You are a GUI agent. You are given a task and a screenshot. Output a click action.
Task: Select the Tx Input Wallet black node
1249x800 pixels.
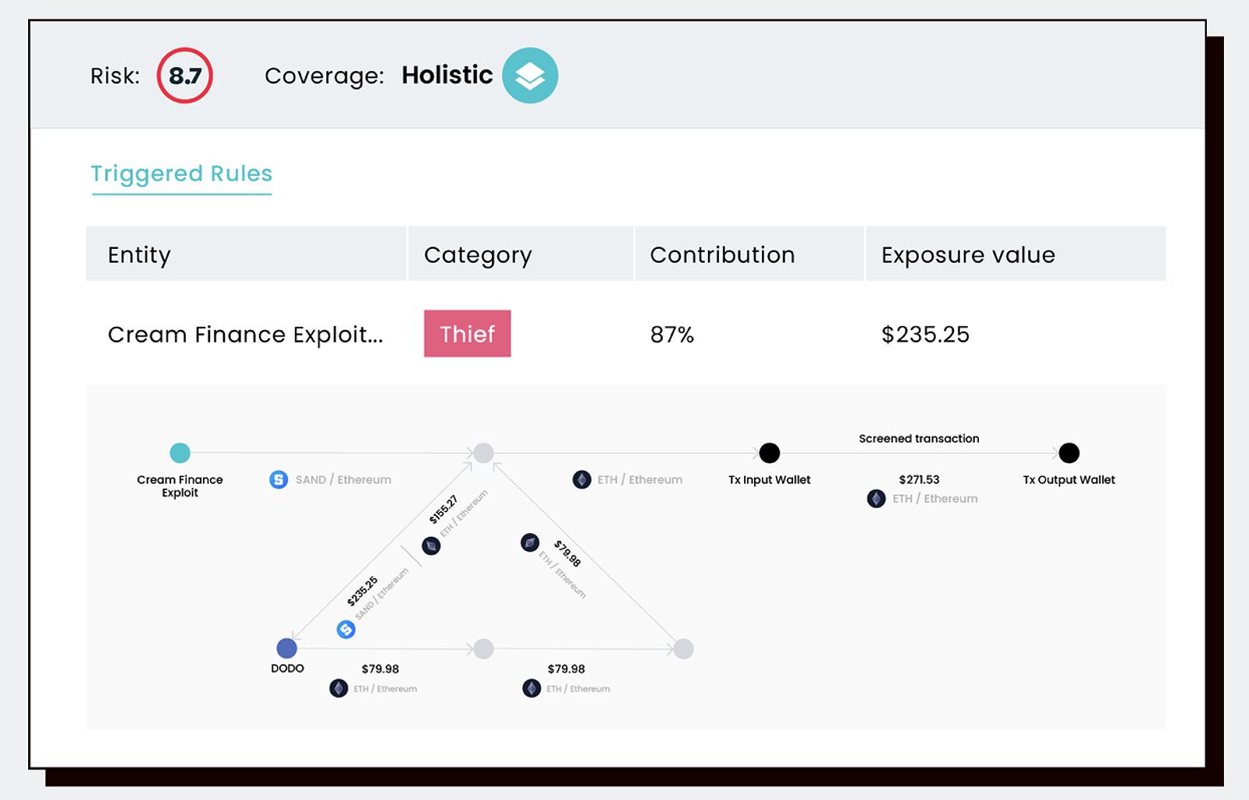(x=770, y=453)
